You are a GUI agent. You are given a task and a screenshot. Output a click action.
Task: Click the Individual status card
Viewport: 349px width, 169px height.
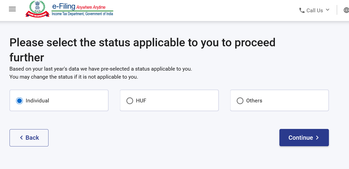pos(59,100)
